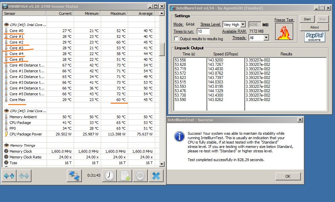The width and height of the screenshot is (335, 202).
Task: Click the sensor list scrollbar down arrow
Action: tap(162, 164)
